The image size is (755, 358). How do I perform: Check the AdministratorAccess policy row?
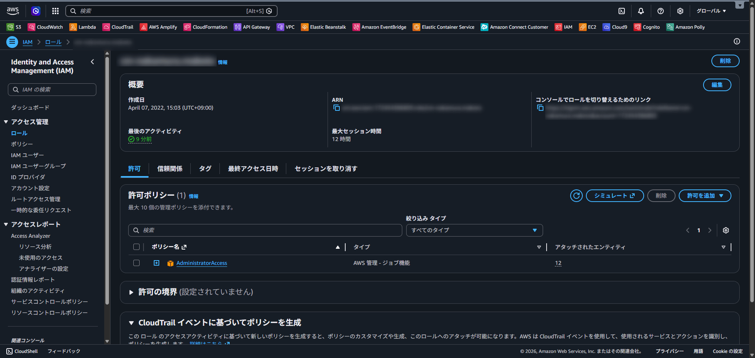click(x=136, y=263)
